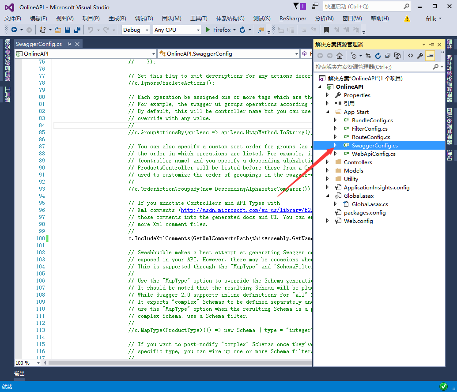Expand the Controllers folder node
The image size is (457, 392).
click(x=327, y=162)
